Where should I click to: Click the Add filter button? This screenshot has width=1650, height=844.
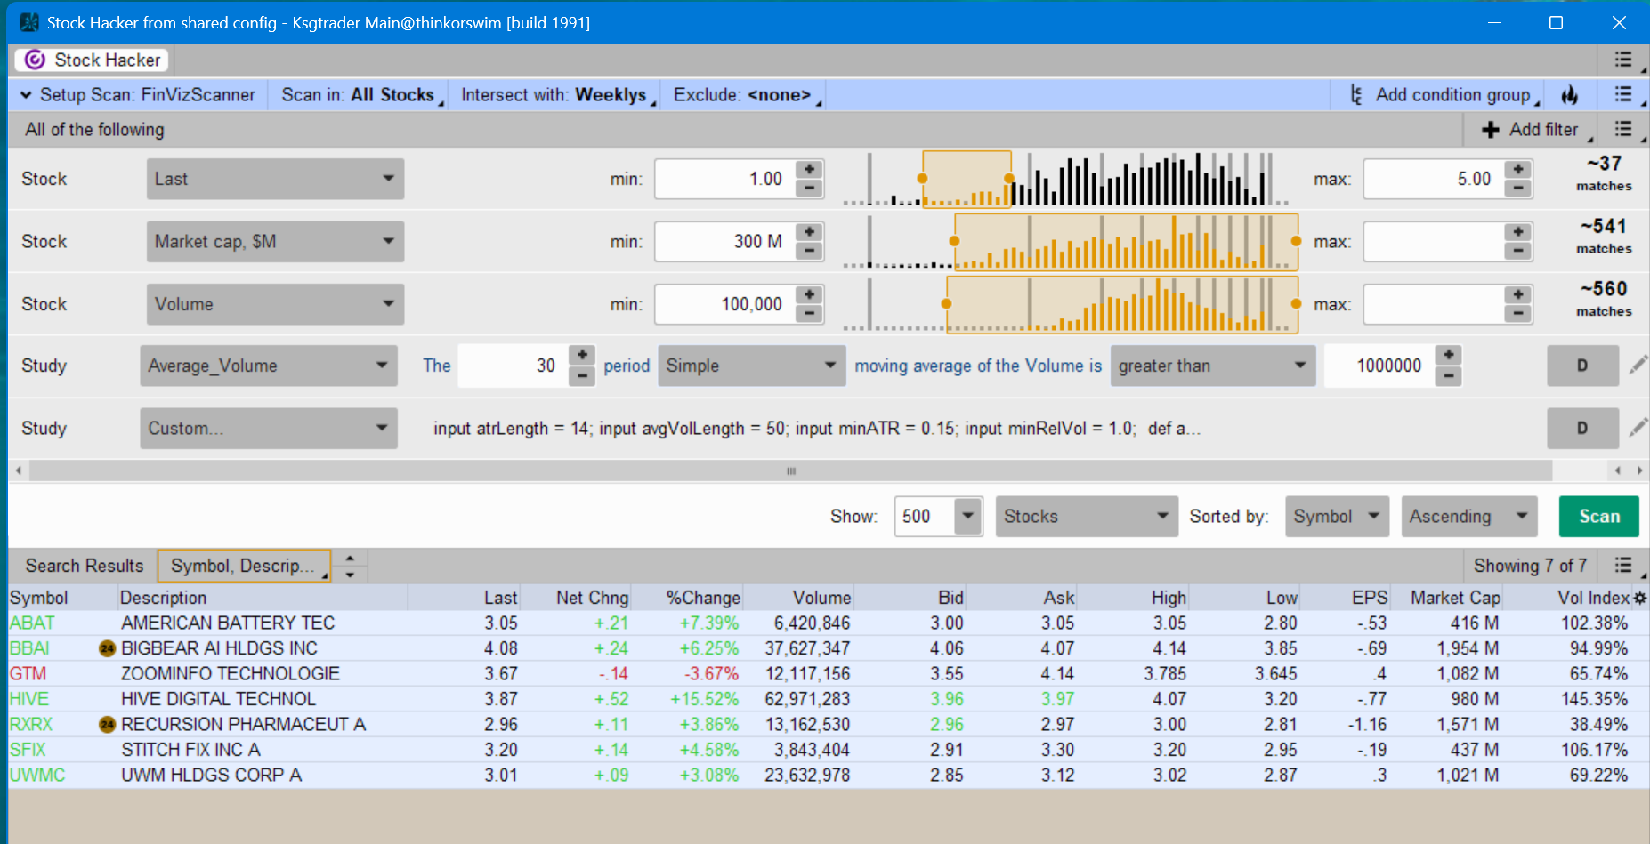click(1530, 130)
